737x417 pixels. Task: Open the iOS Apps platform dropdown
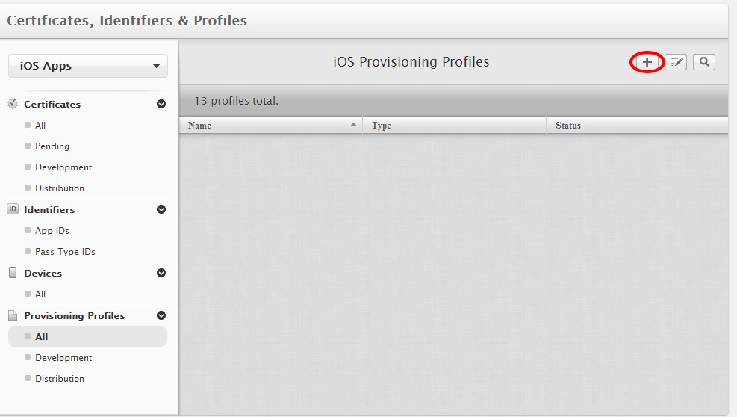(x=88, y=66)
